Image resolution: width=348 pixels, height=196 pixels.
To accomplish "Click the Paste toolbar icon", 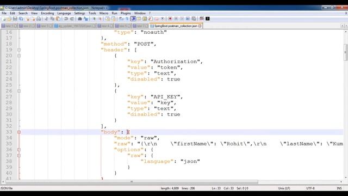I will coord(58,19).
